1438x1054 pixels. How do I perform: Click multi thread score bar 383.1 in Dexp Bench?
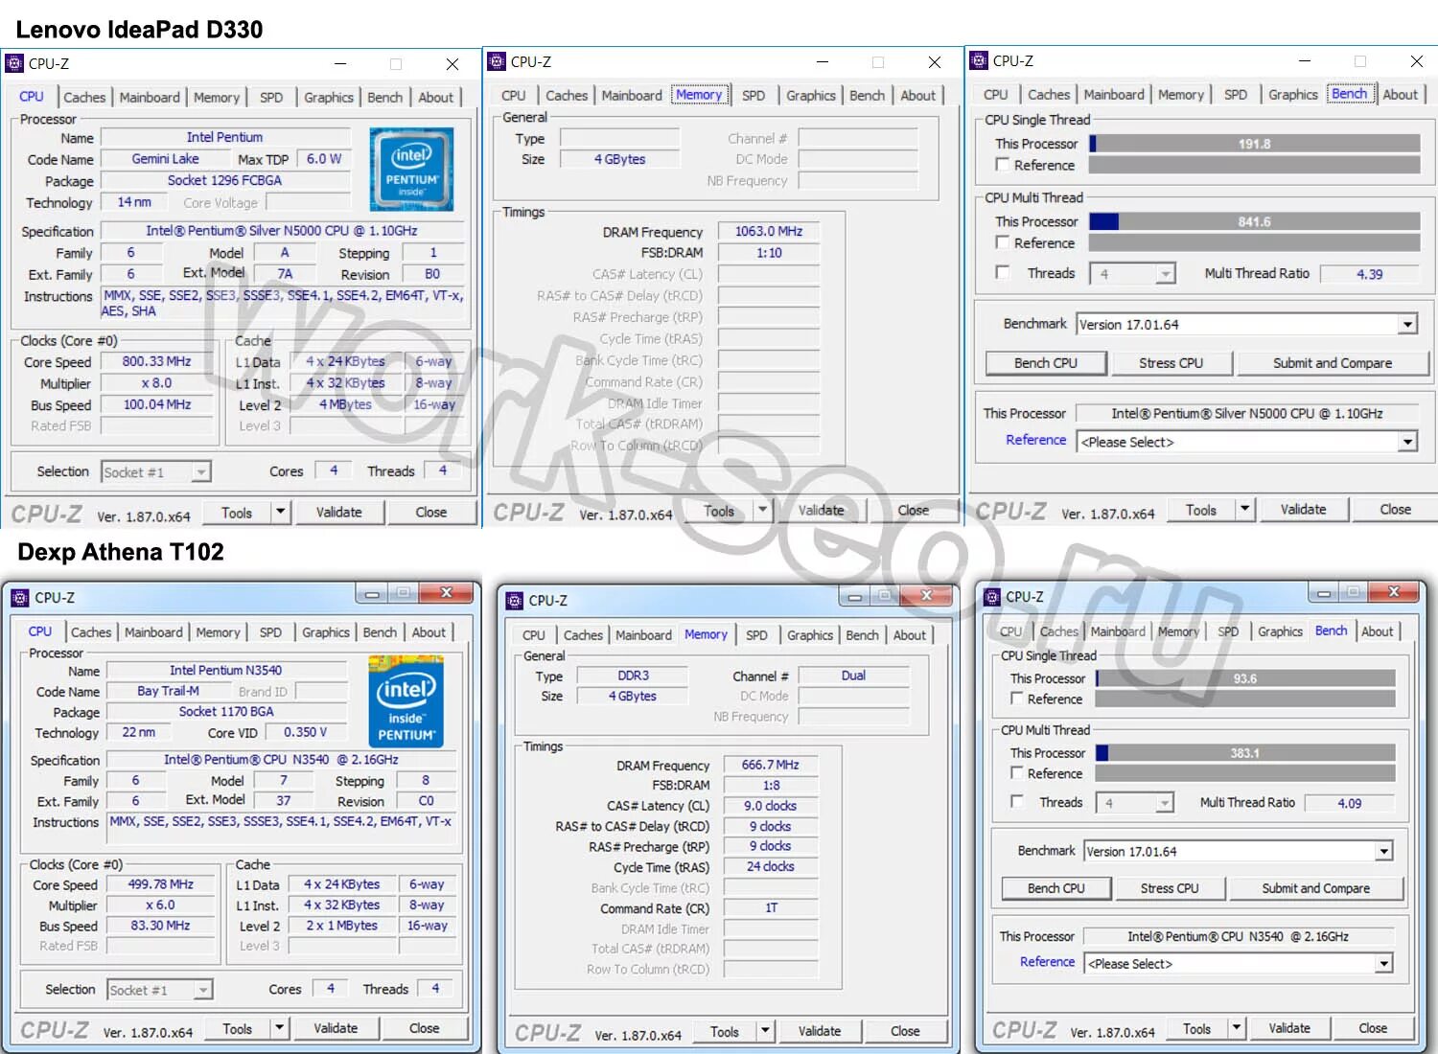[x=1245, y=753]
